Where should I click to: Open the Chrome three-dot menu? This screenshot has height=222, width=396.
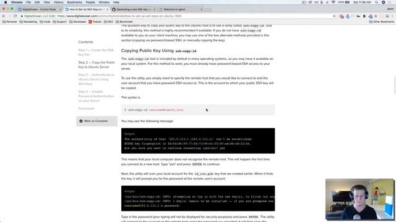[392, 16]
